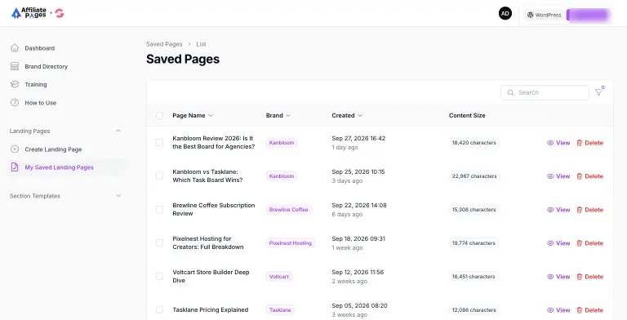Open 'Kanbloom Review 2026: Is It the Best Board' title
The height and width of the screenshot is (320, 627).
click(214, 142)
